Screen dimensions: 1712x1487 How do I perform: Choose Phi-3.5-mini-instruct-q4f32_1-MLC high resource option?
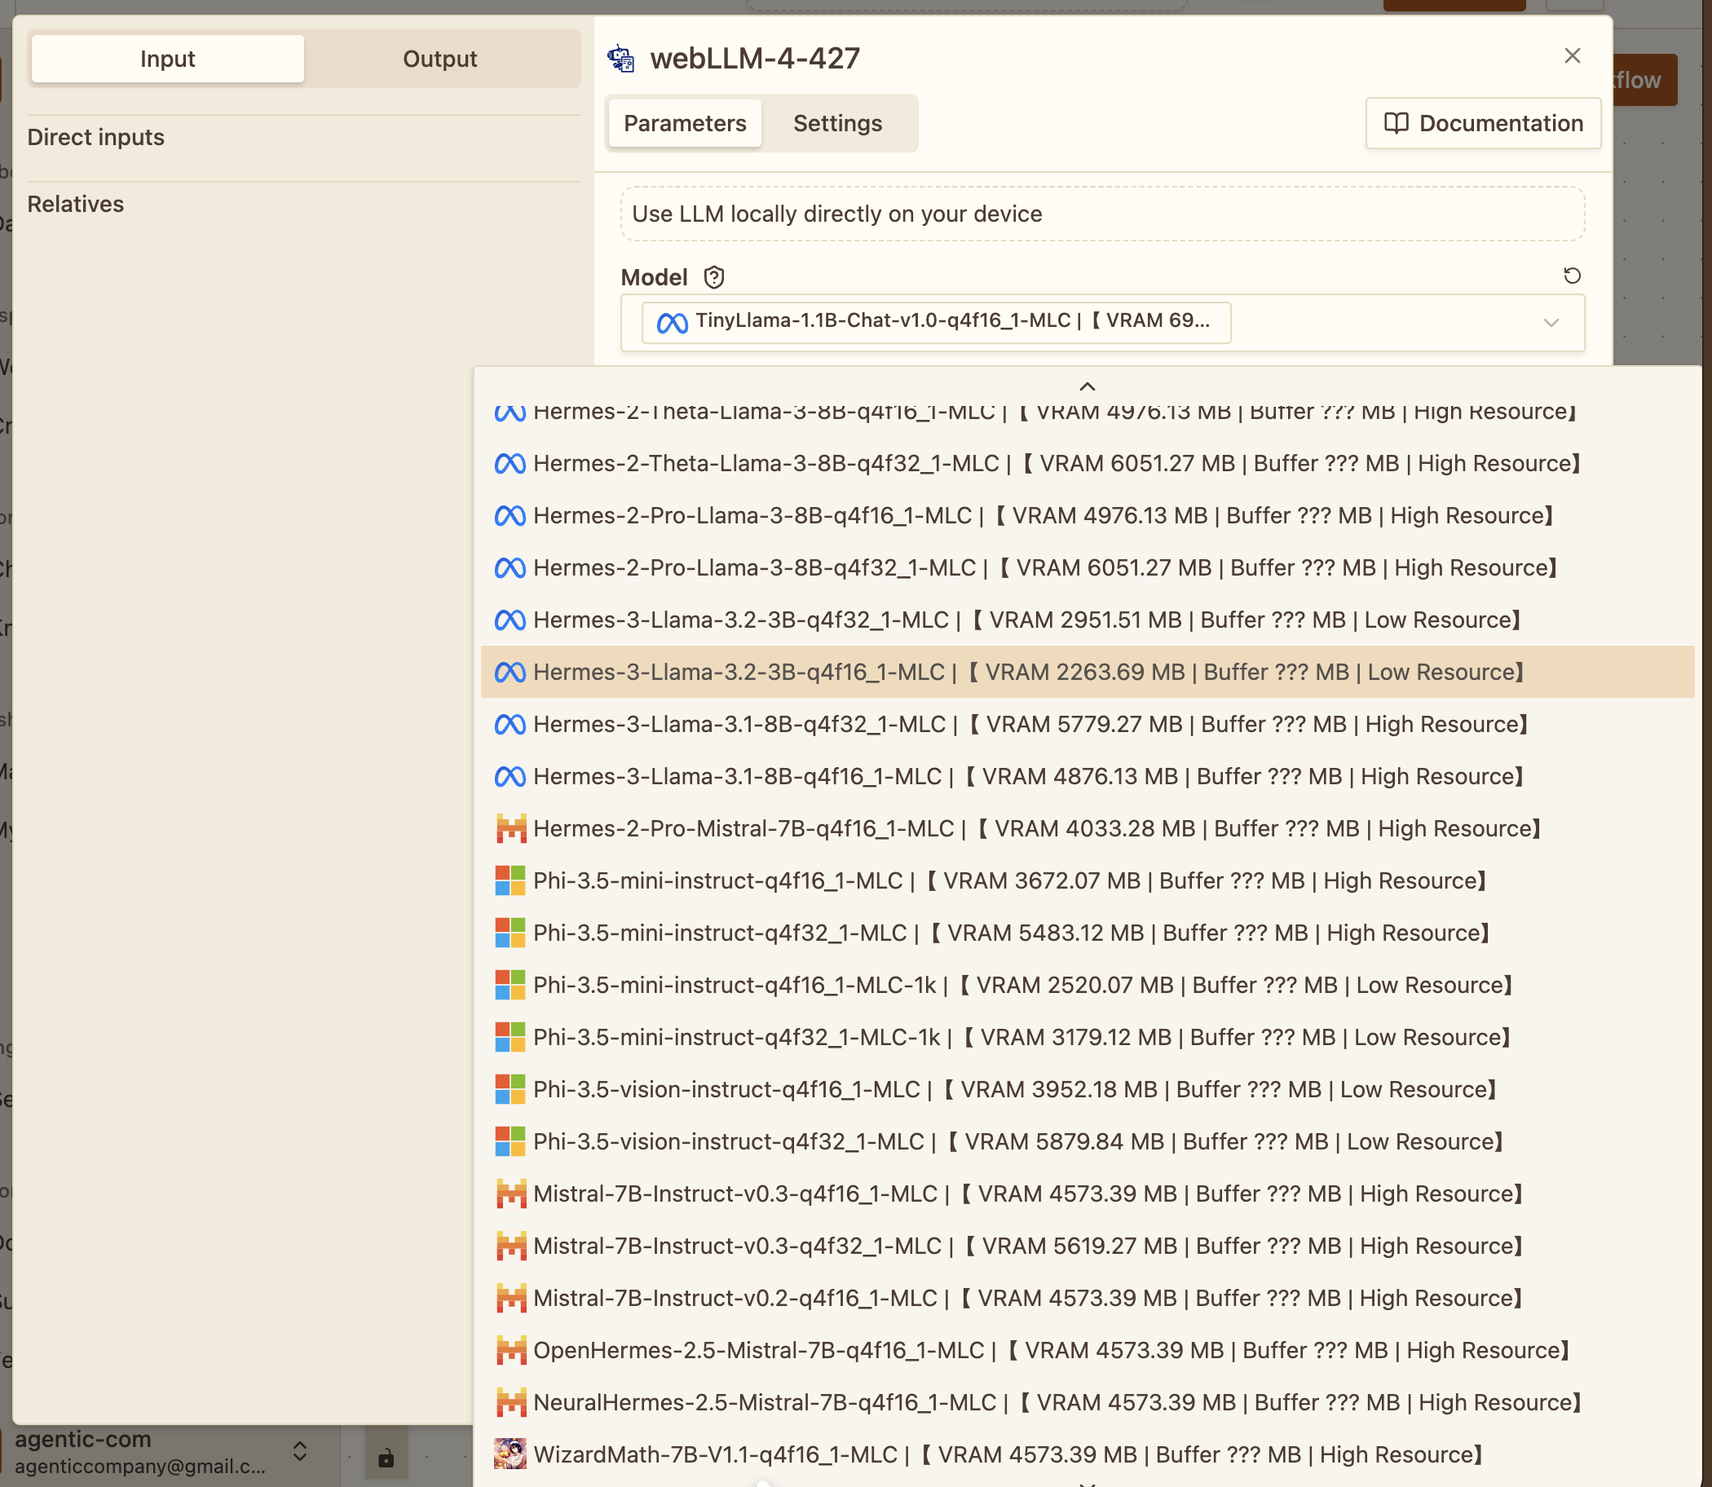[x=1087, y=933]
